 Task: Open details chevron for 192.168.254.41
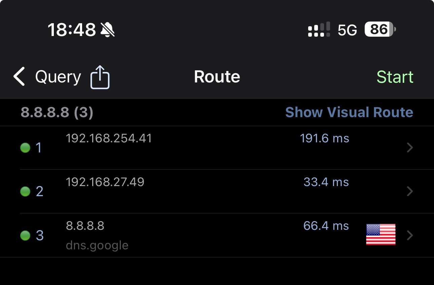[409, 148]
